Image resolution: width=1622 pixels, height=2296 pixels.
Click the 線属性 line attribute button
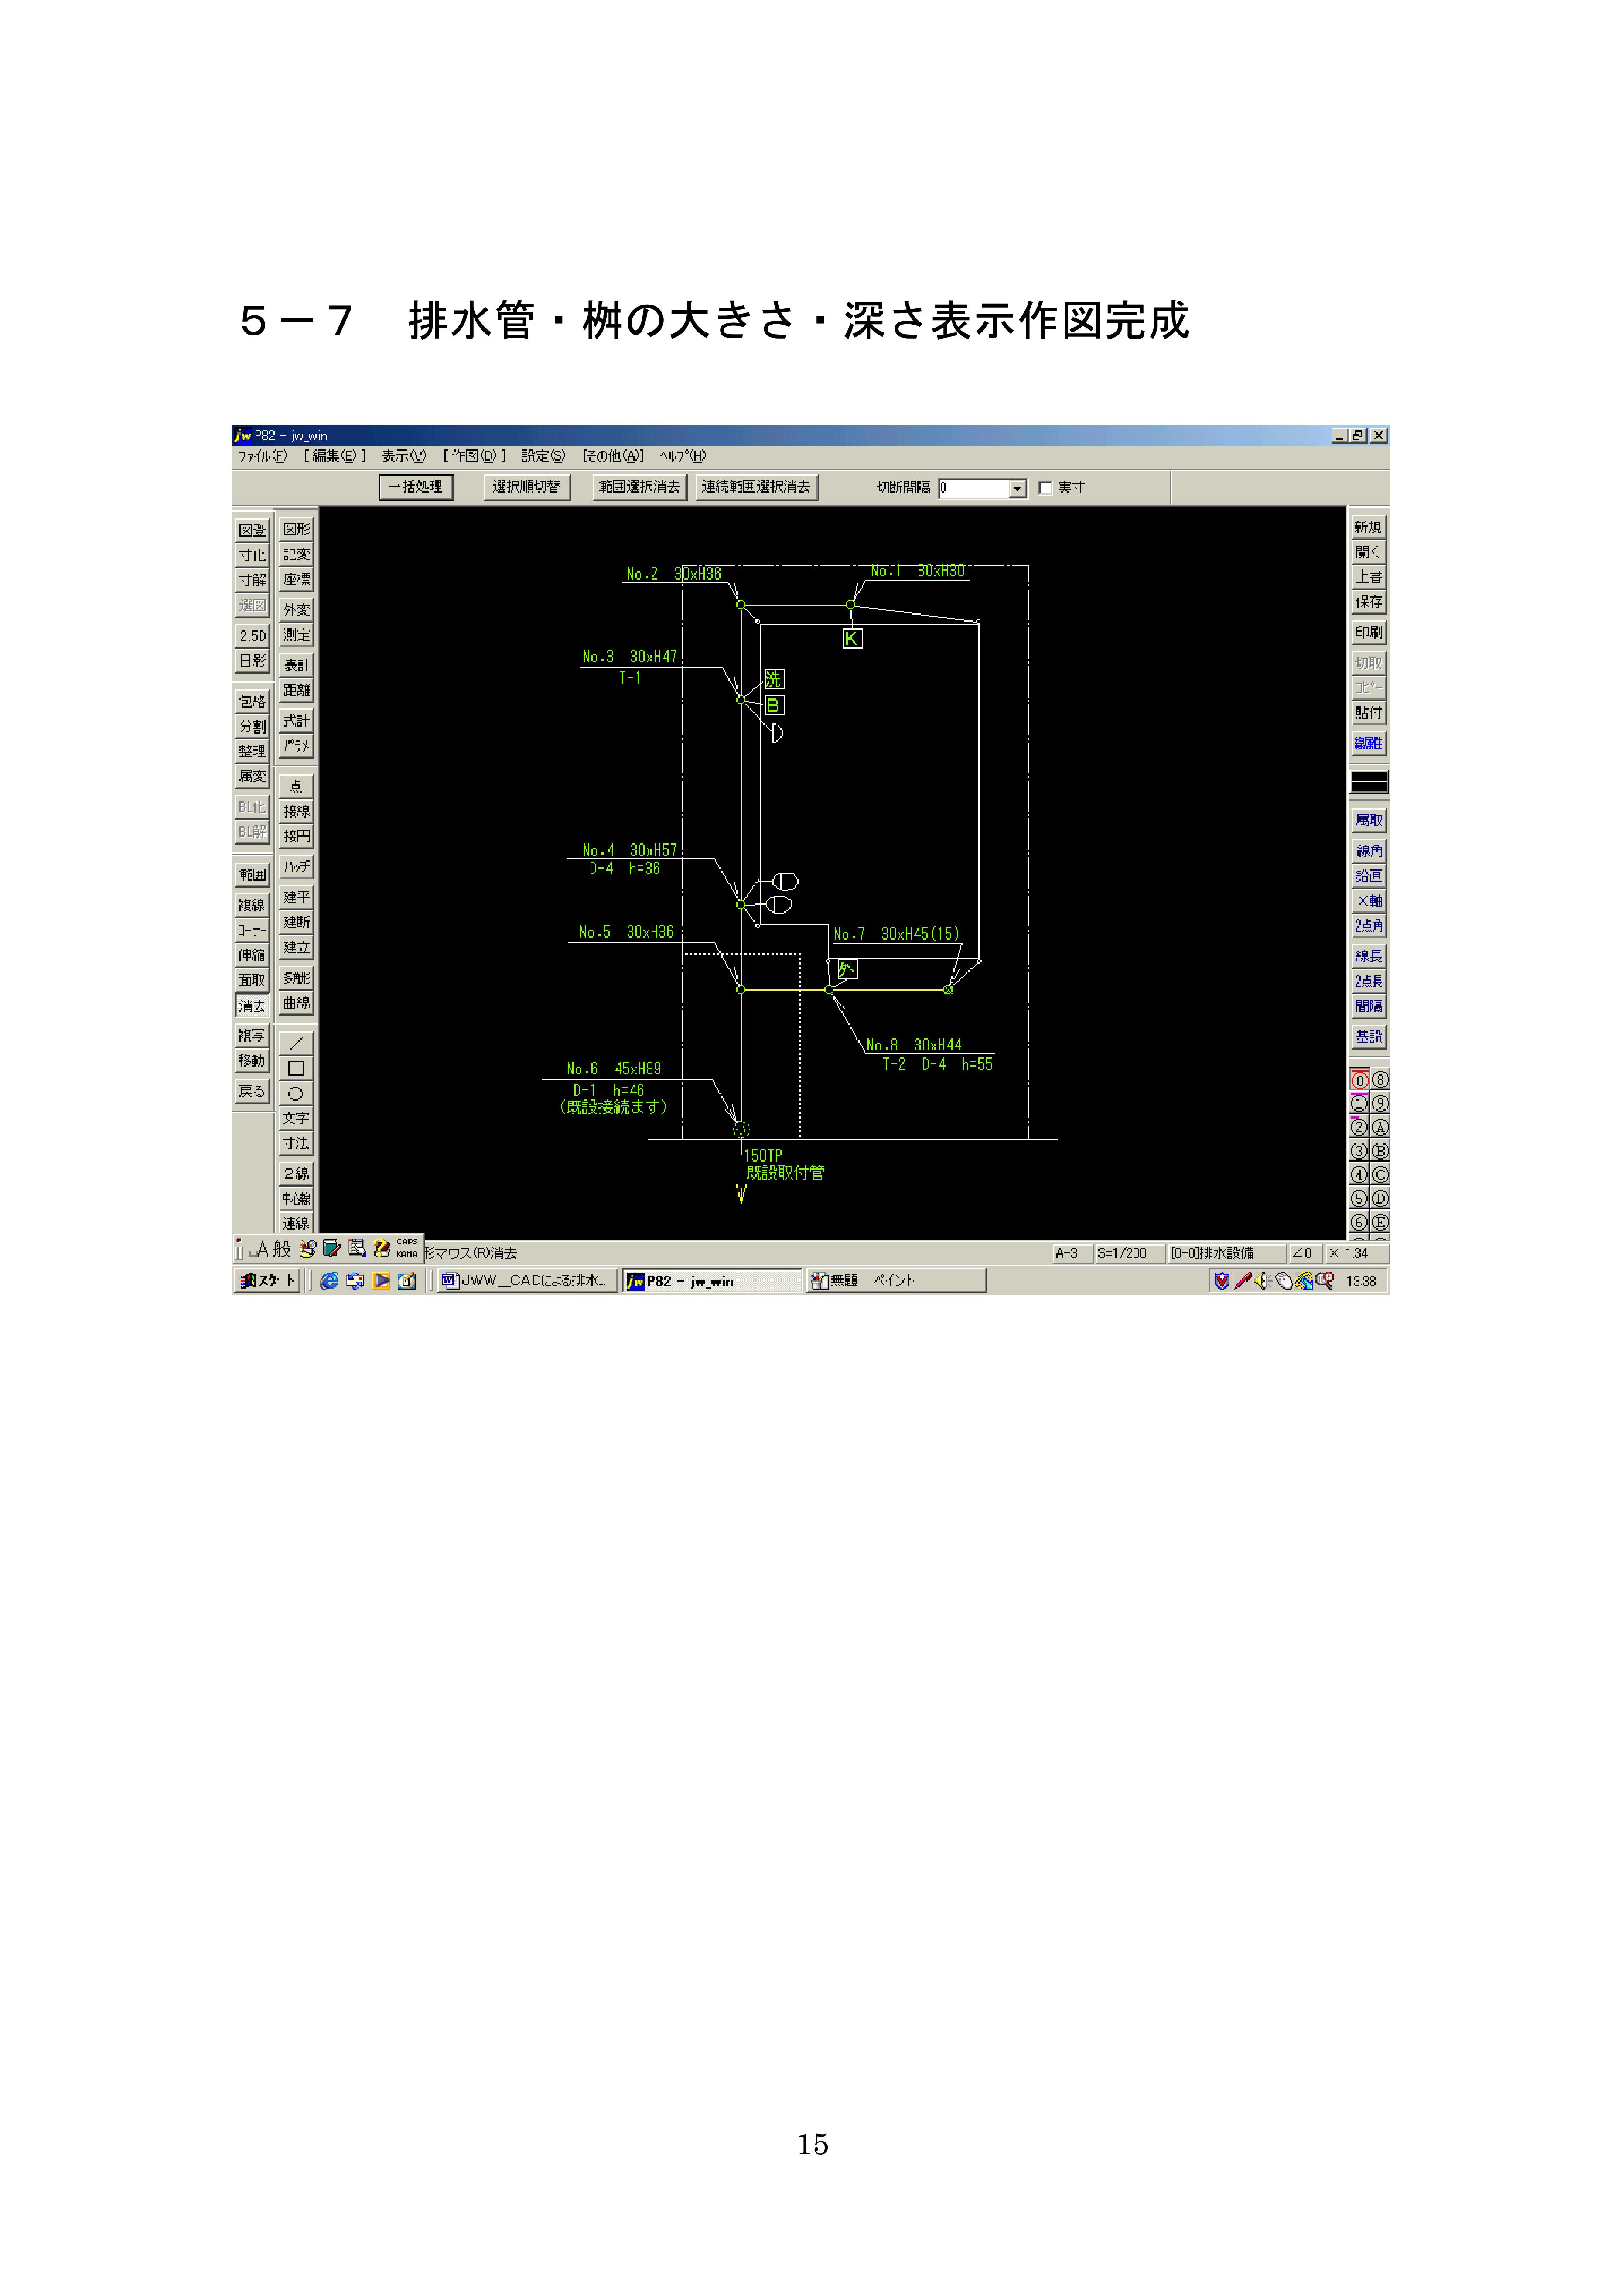click(x=1368, y=743)
